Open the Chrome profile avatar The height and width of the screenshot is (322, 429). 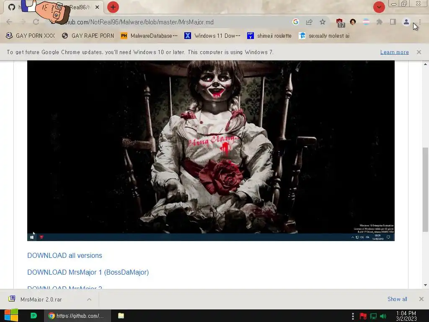pos(406,22)
